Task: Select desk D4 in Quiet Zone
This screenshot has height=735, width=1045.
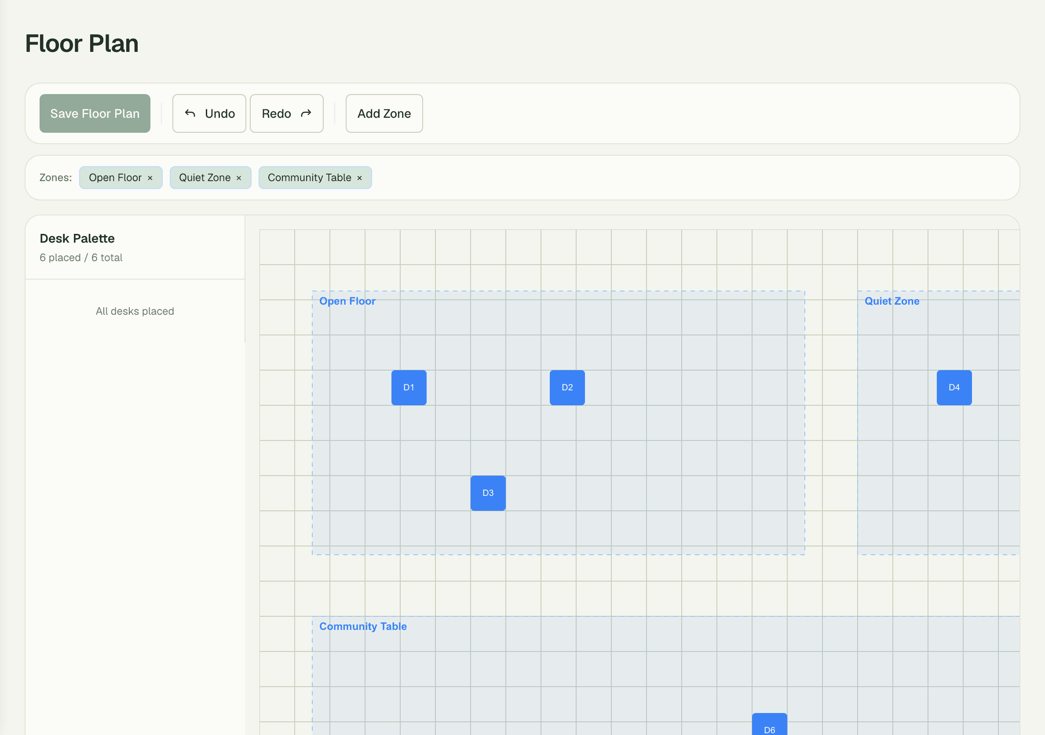Action: [x=954, y=388]
